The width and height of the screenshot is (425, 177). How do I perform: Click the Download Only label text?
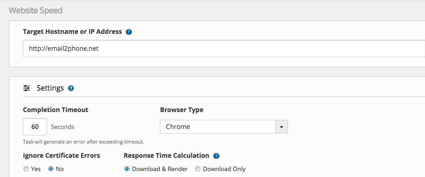click(224, 169)
